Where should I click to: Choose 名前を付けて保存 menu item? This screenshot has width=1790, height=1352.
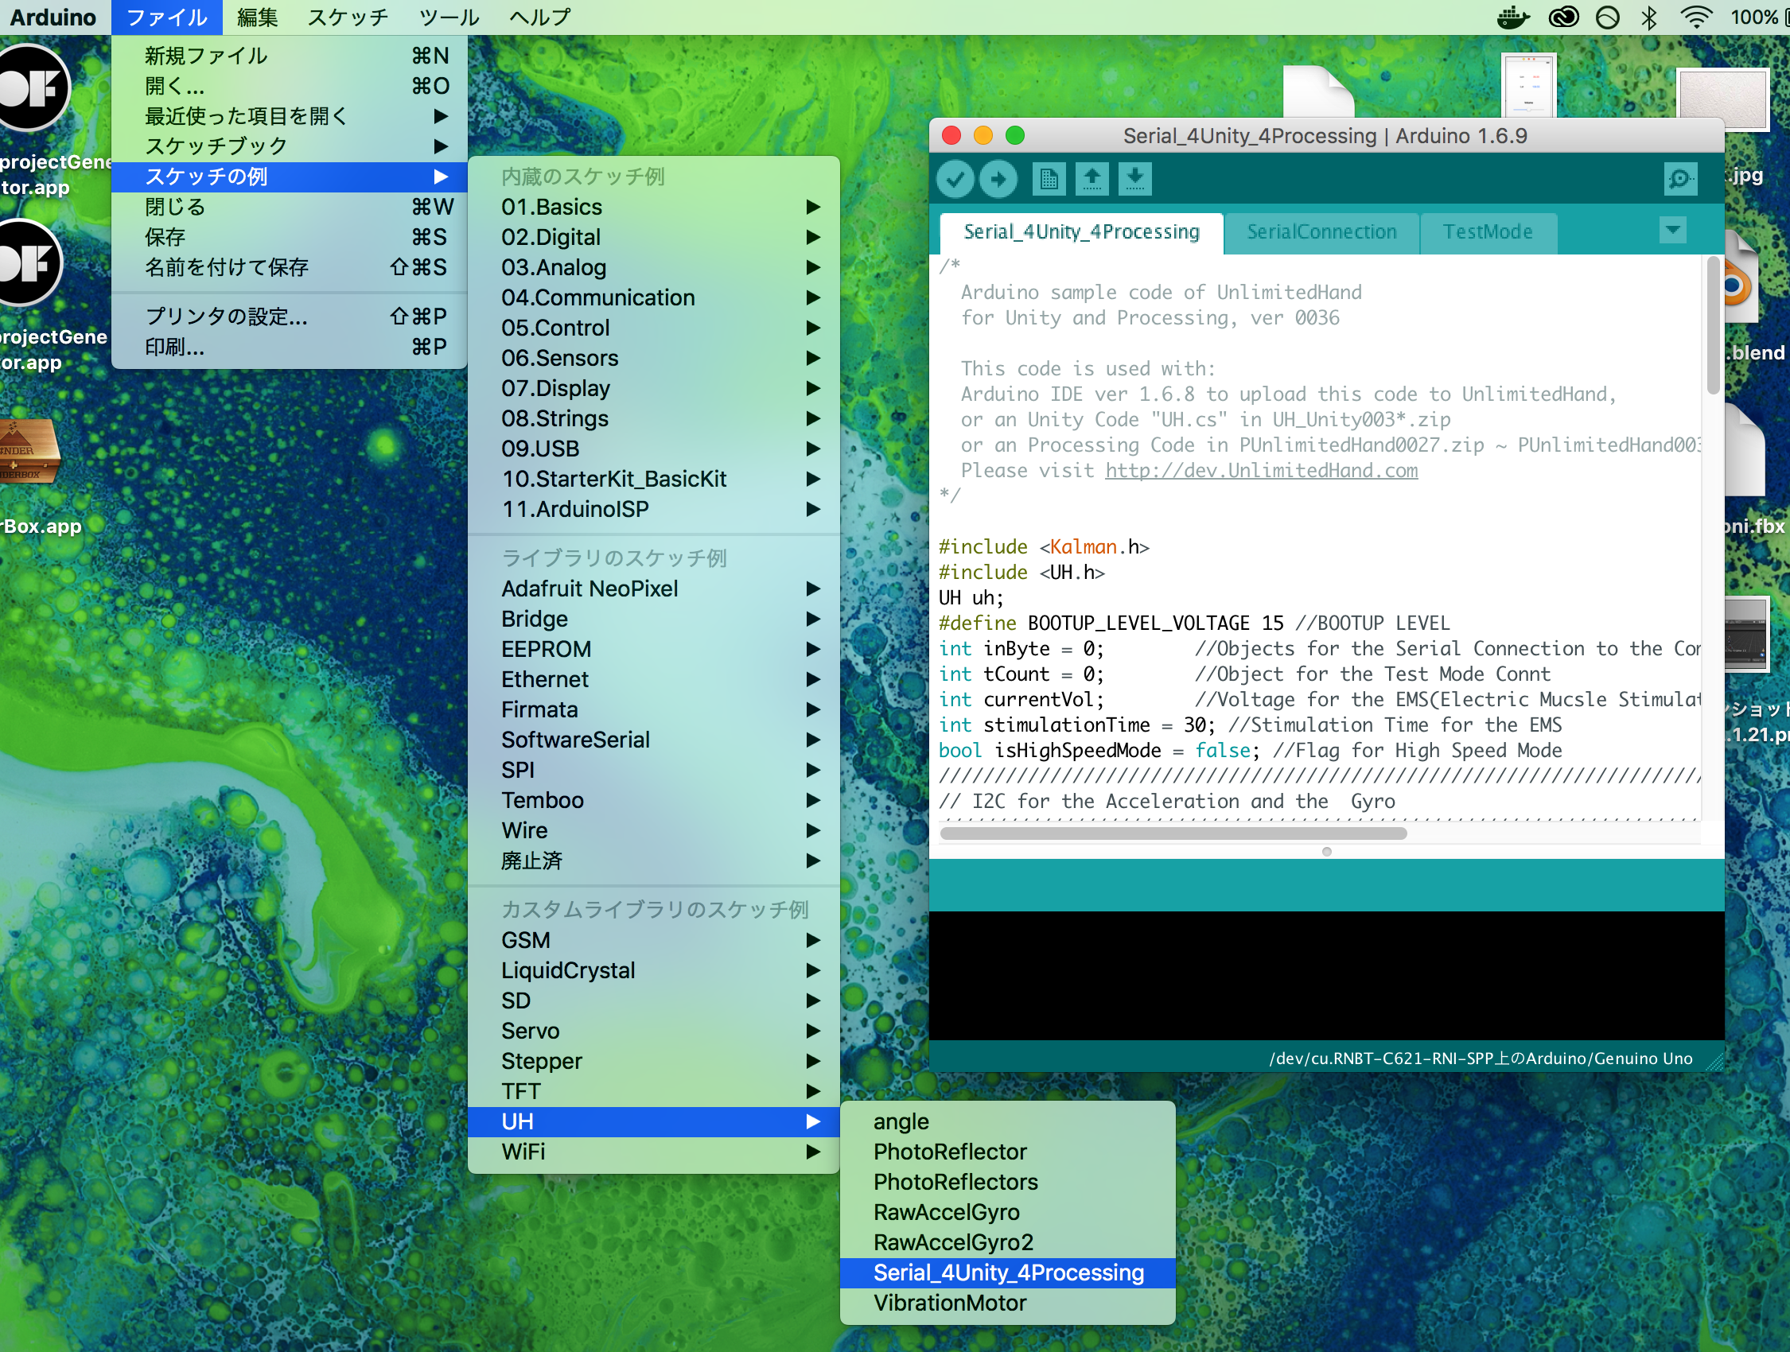pos(290,267)
